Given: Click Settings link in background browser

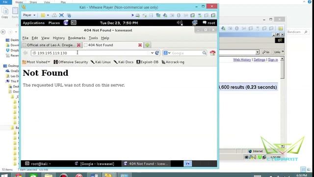Looking at the screenshot, I should (x=260, y=59).
